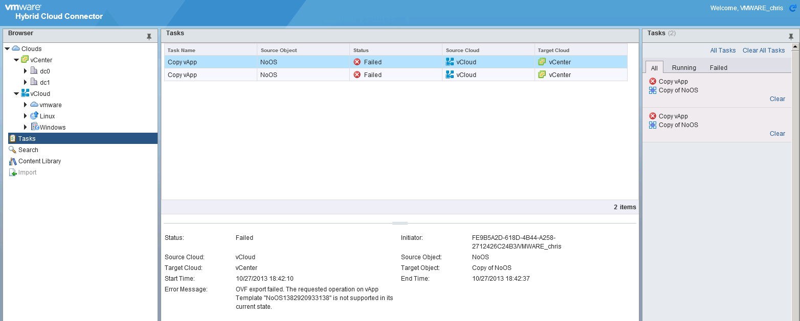Click the Linux catalog icon under vCloud

pyautogui.click(x=34, y=116)
